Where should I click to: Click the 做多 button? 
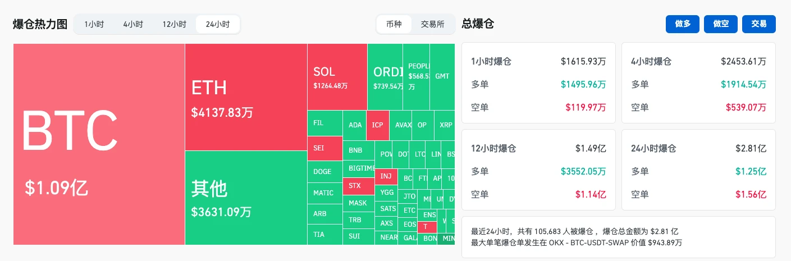[x=683, y=24]
